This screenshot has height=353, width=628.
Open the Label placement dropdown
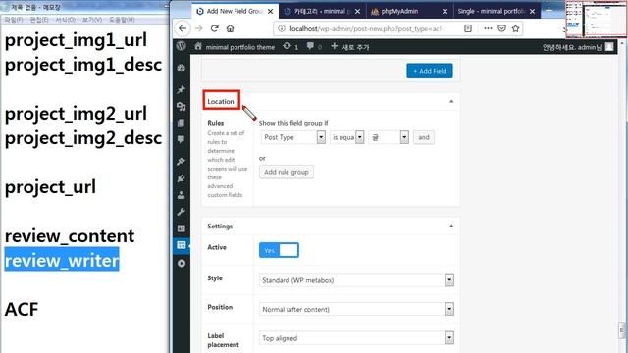[356, 338]
